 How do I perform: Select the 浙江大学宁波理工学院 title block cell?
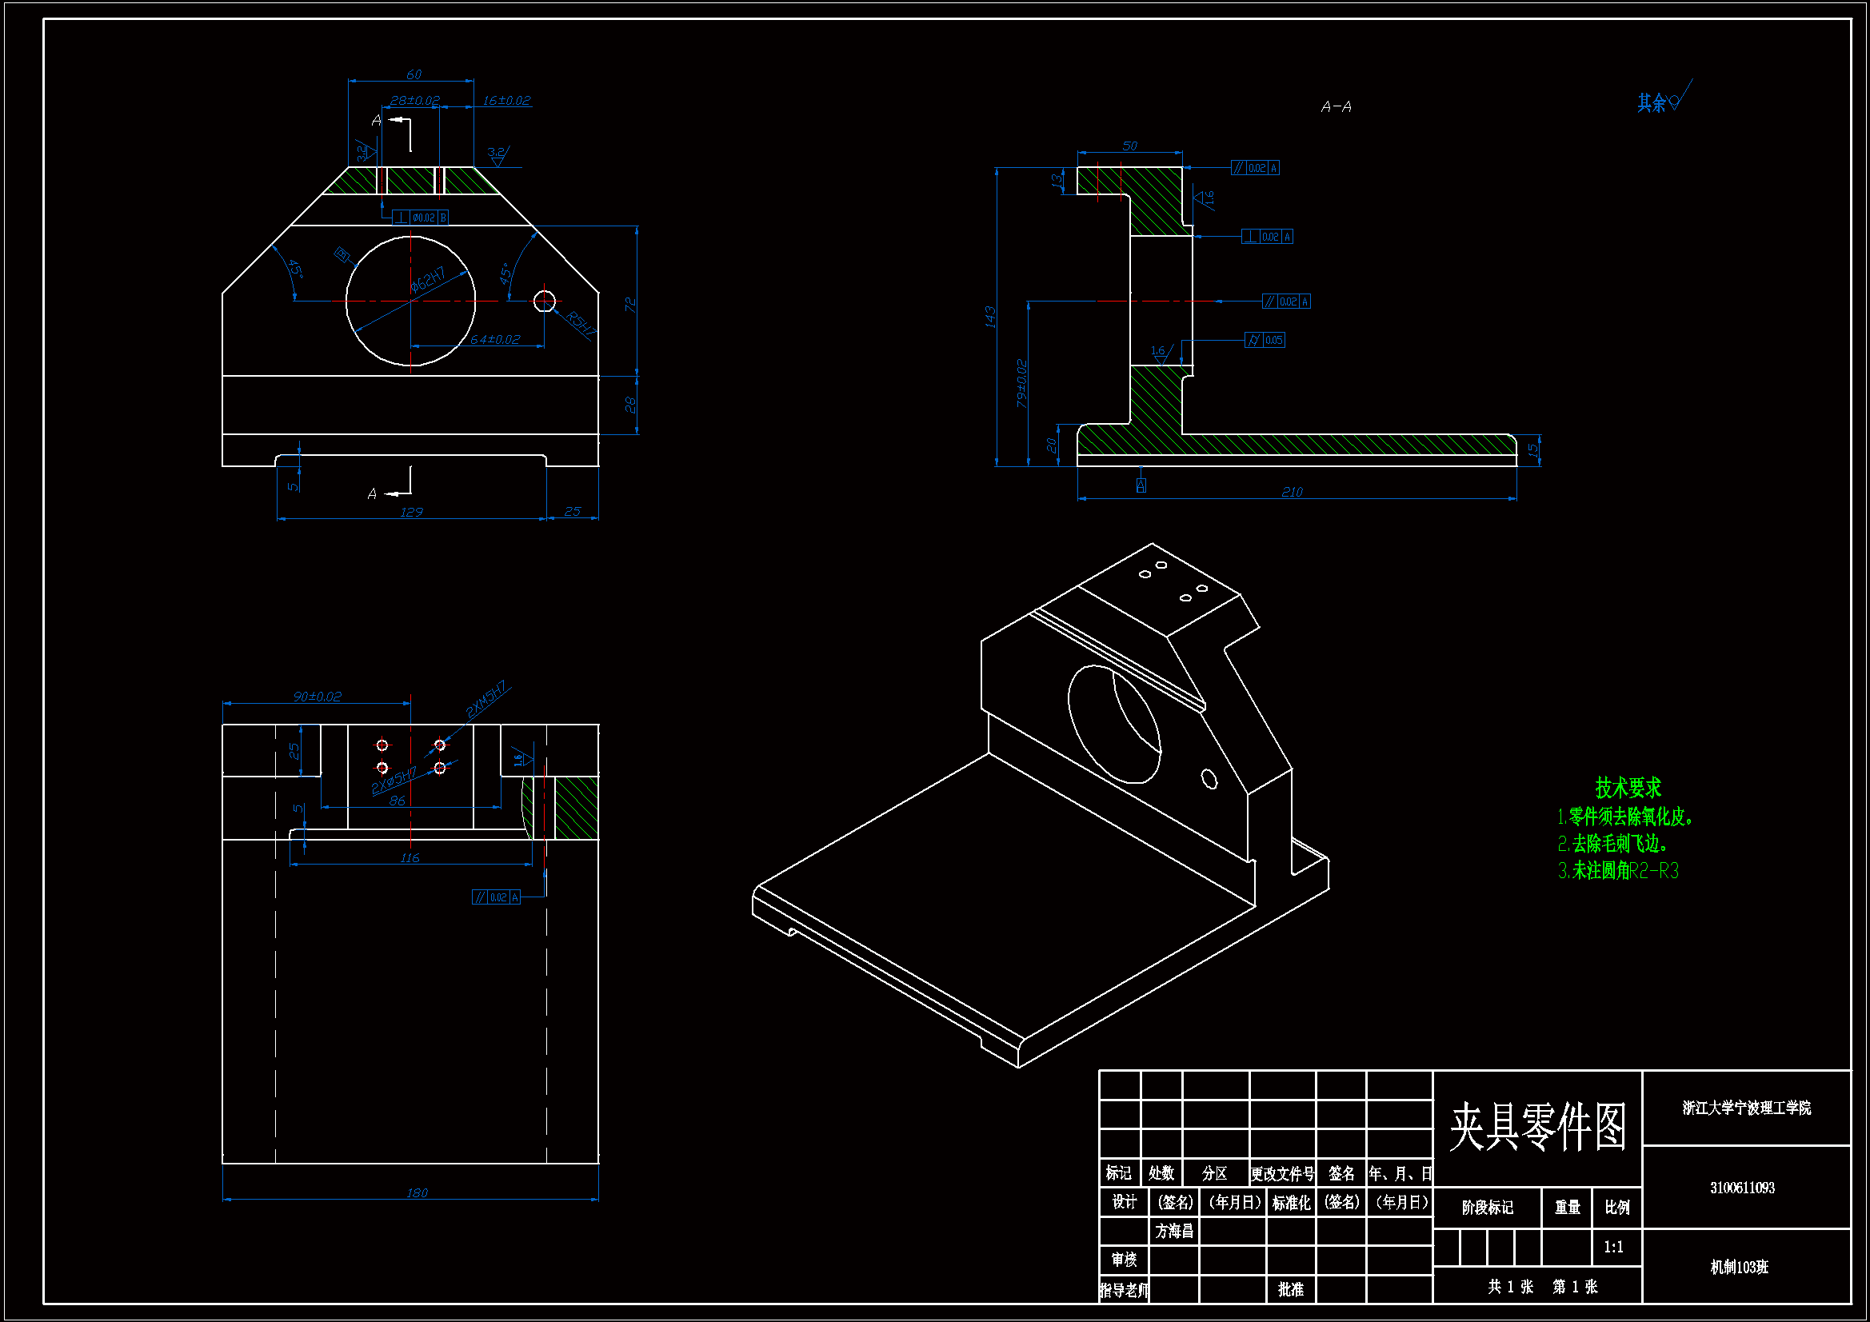tap(1746, 1108)
